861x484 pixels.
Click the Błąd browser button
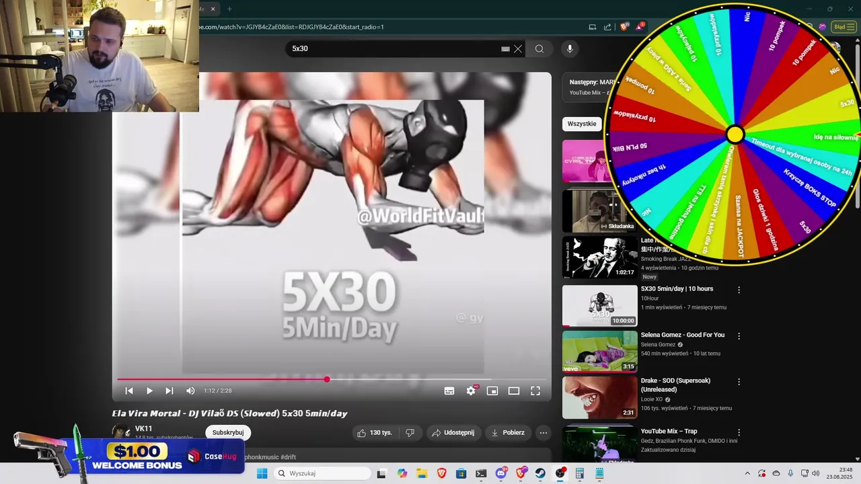[843, 27]
